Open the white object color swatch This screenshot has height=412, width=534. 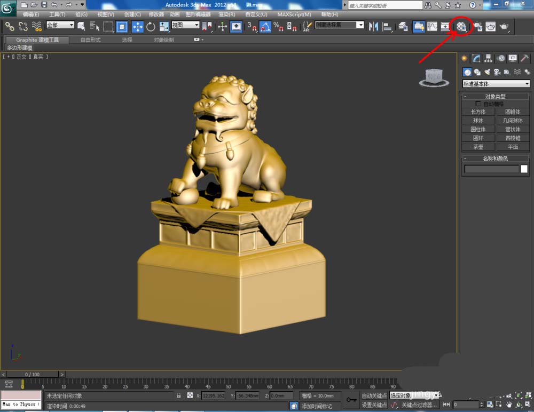coord(524,169)
